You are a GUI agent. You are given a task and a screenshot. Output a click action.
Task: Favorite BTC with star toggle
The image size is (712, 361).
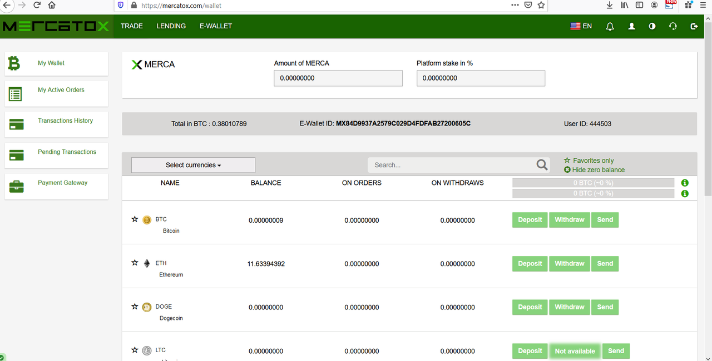click(135, 219)
